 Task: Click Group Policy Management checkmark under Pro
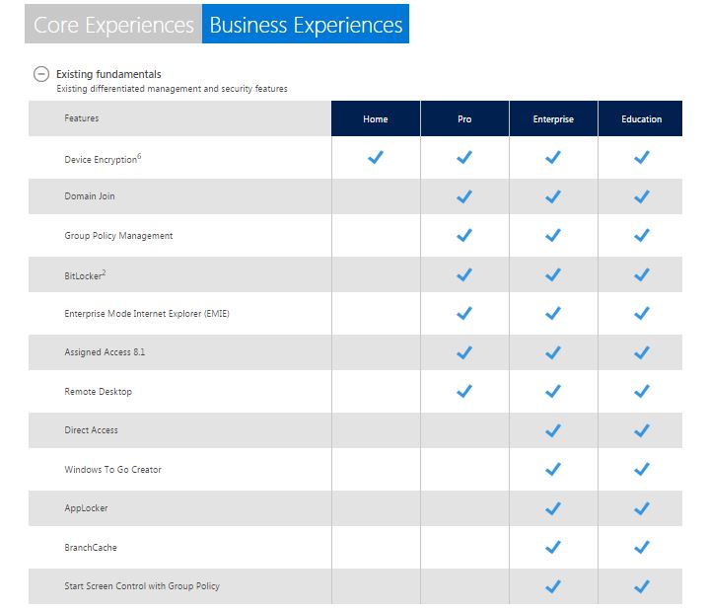coord(464,235)
